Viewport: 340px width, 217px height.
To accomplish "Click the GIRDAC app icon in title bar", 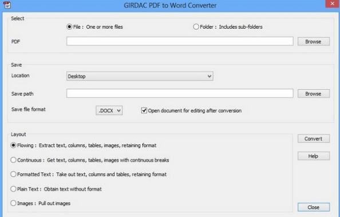I will (7, 5).
